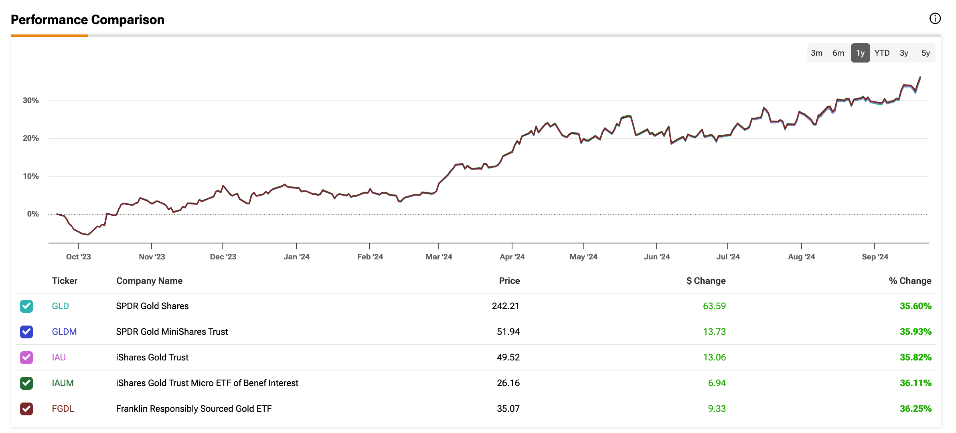The width and height of the screenshot is (956, 433).
Task: Select the 1y time range
Action: pos(860,53)
